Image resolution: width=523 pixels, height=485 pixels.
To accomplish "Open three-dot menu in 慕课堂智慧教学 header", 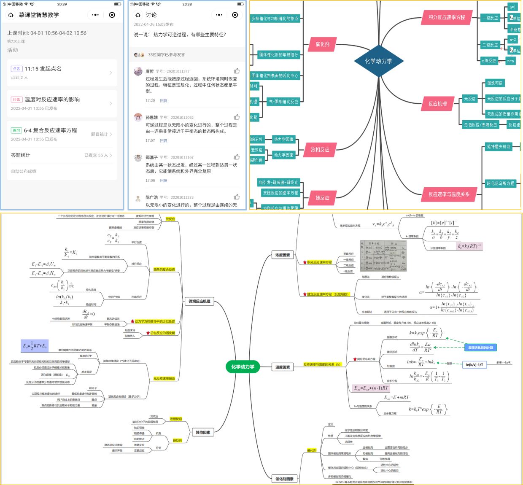I will [95, 15].
